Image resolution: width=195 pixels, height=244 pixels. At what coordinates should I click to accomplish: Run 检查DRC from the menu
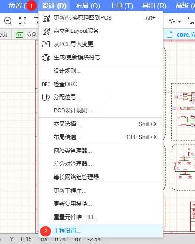(101, 84)
